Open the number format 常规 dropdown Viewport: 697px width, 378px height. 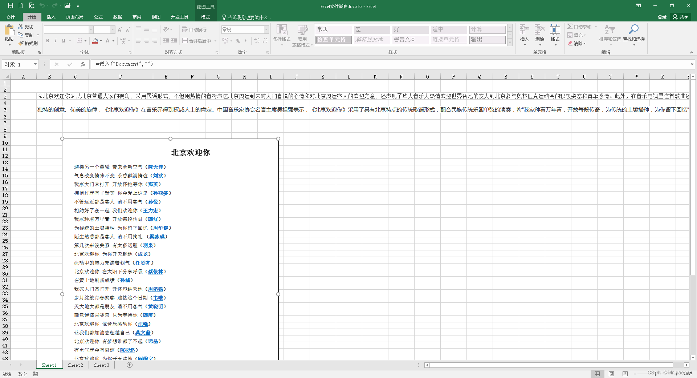[x=266, y=29]
